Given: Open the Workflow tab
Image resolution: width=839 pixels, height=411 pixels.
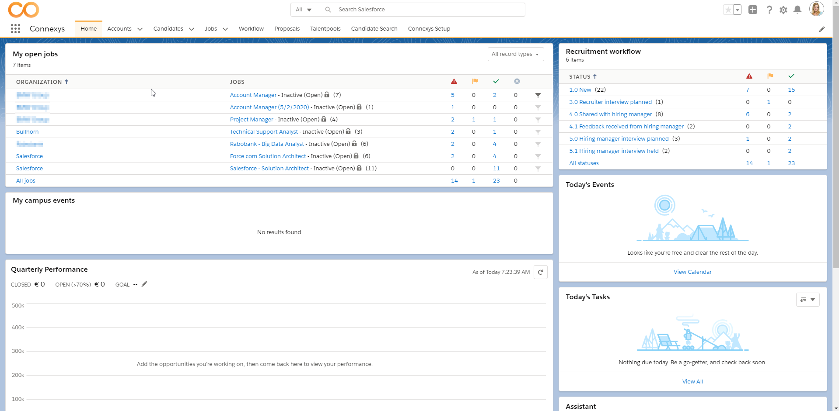Looking at the screenshot, I should pyautogui.click(x=251, y=29).
